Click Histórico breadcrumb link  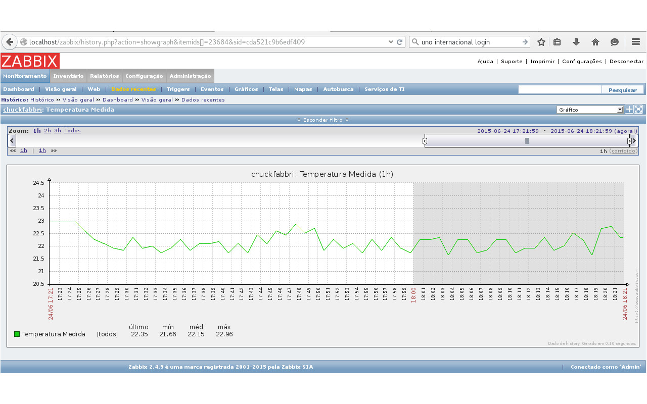click(42, 100)
